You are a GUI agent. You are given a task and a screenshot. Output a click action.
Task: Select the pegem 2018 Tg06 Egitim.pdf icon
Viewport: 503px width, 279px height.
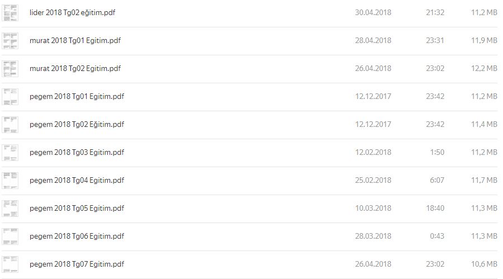[x=10, y=237]
